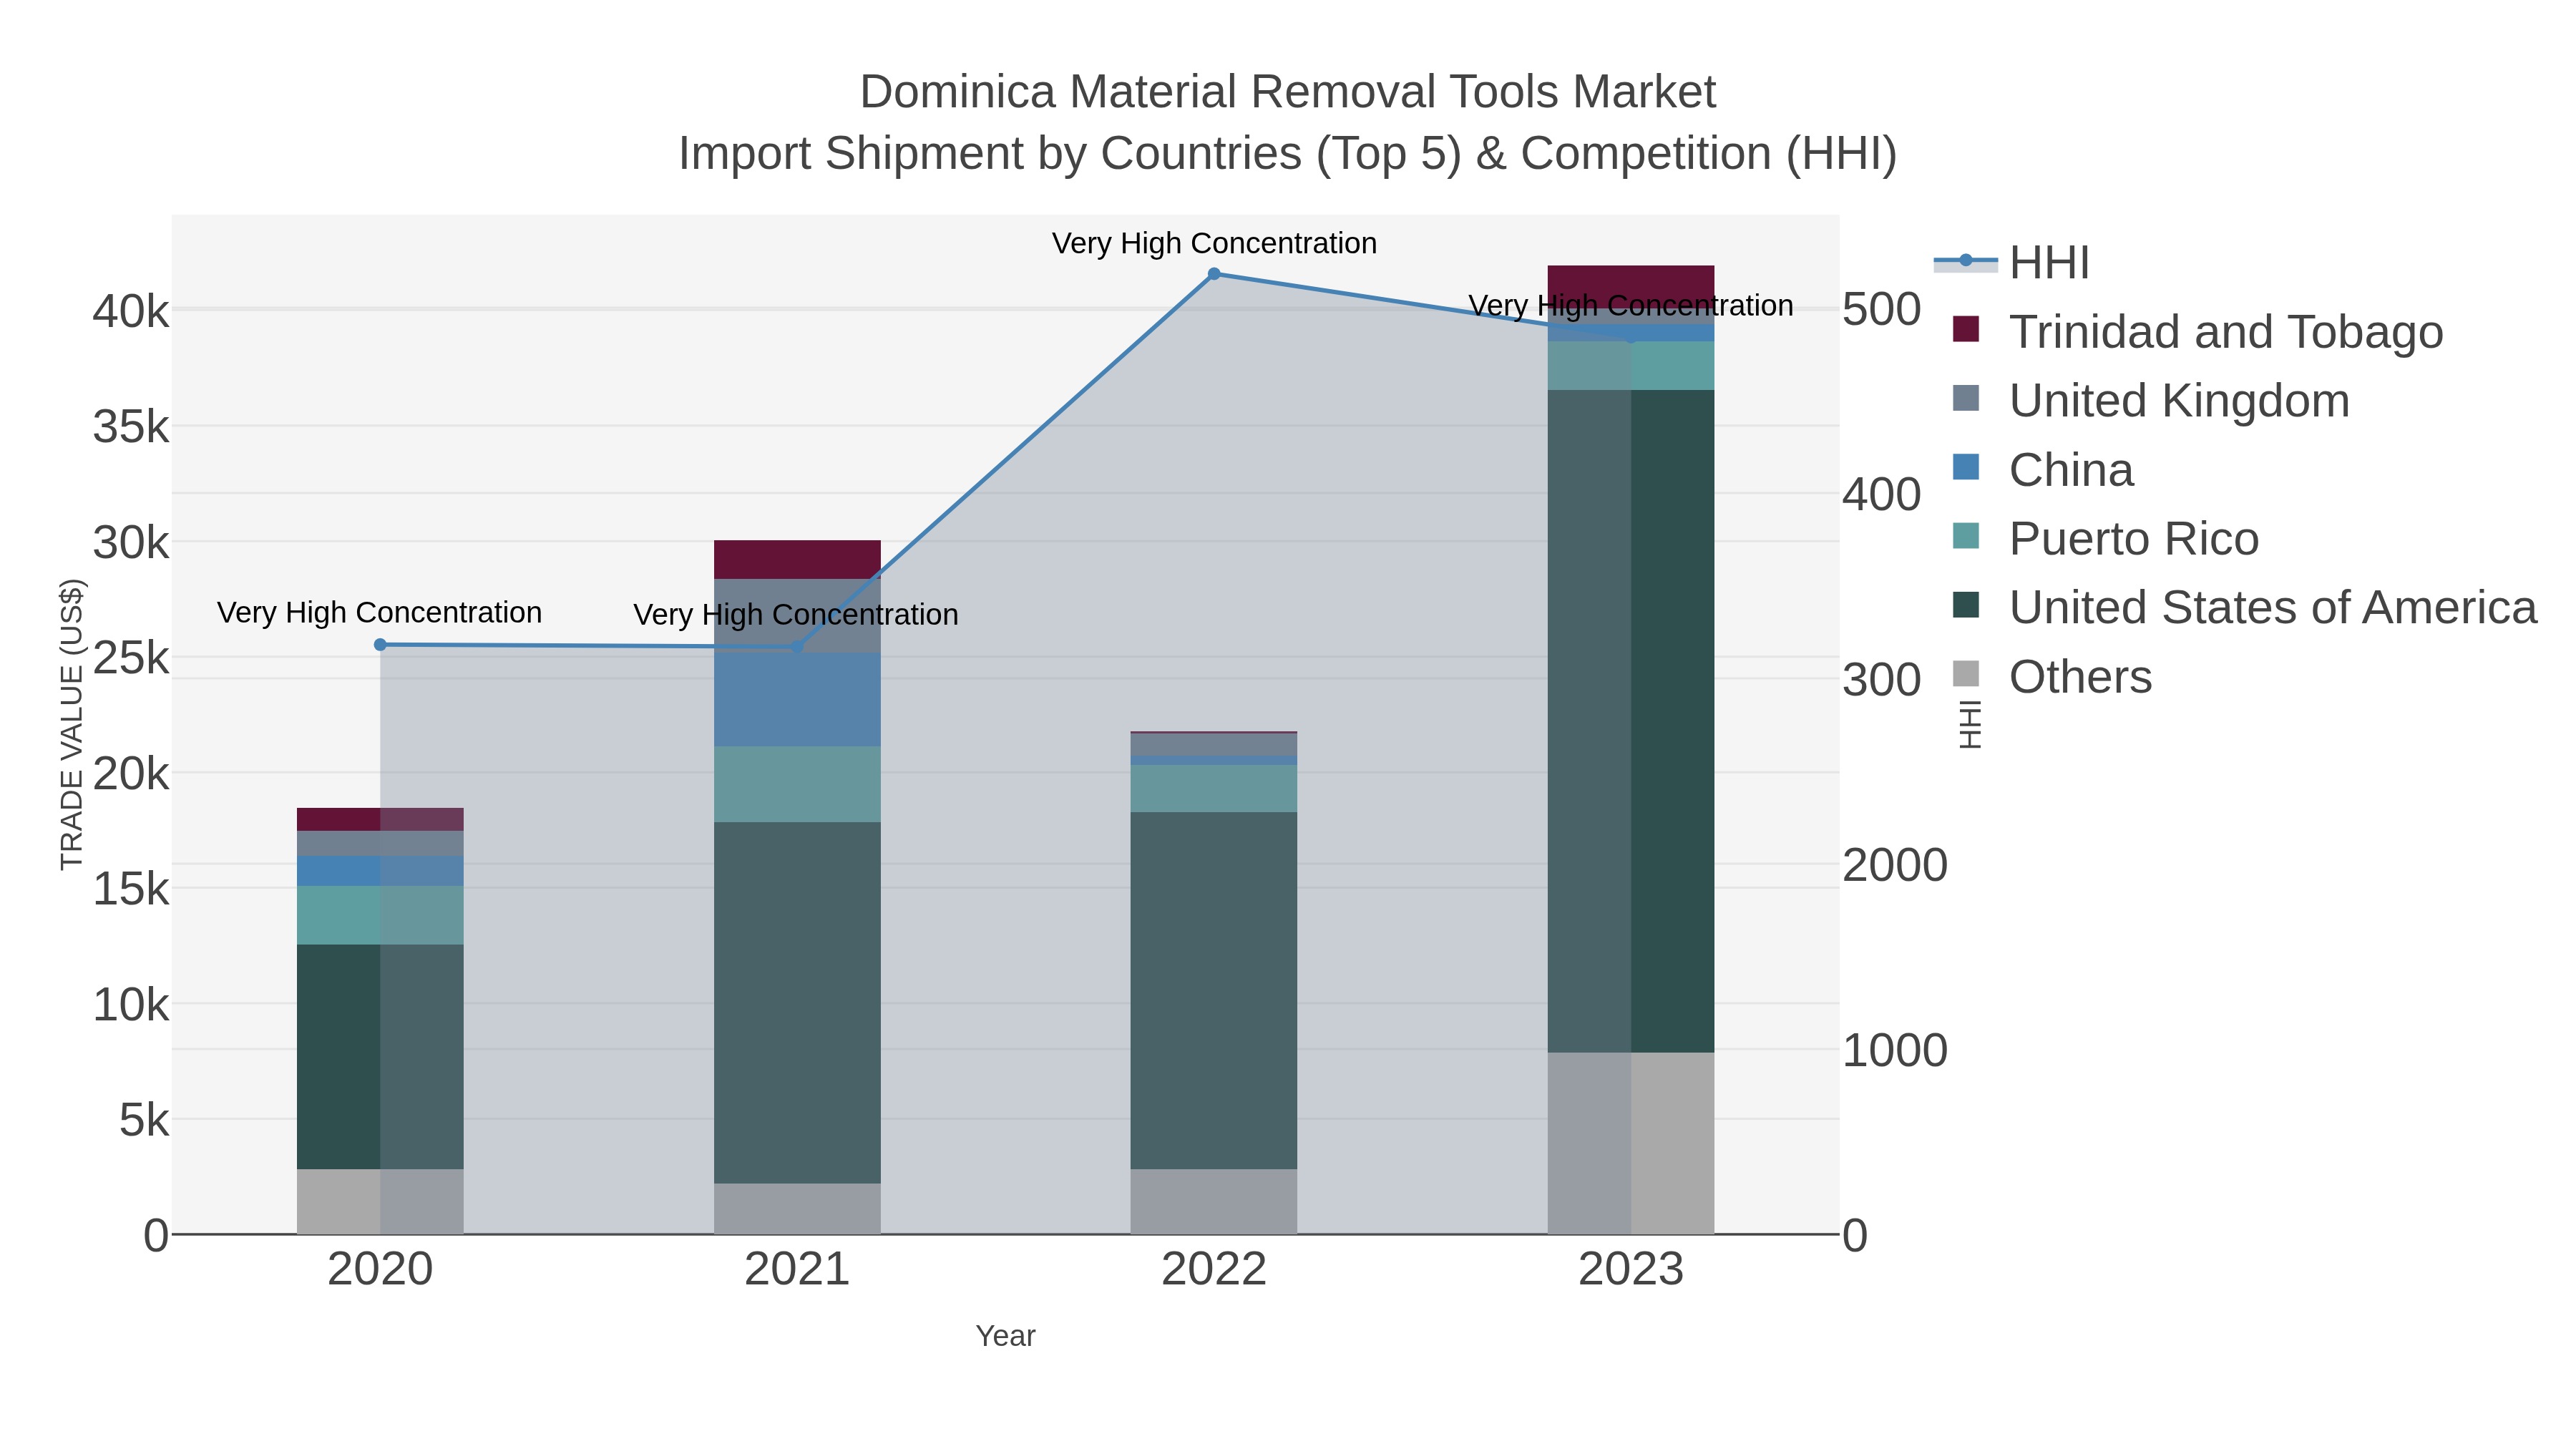
Task: Click the 2021 x-axis label
Action: coord(797,1270)
